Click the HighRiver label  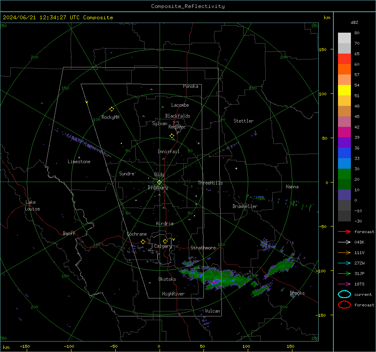click(173, 294)
